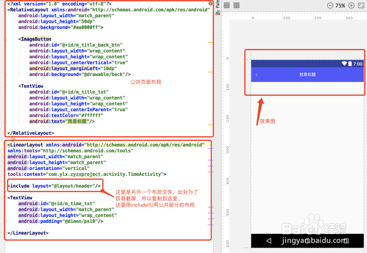Click the android:id="@+id/m_title_txt" line
Viewport: 367px width, 253px height.
(69, 92)
